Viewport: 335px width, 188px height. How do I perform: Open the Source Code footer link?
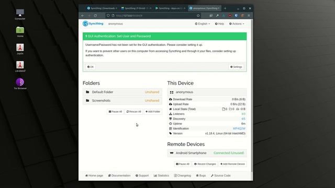(x=221, y=175)
